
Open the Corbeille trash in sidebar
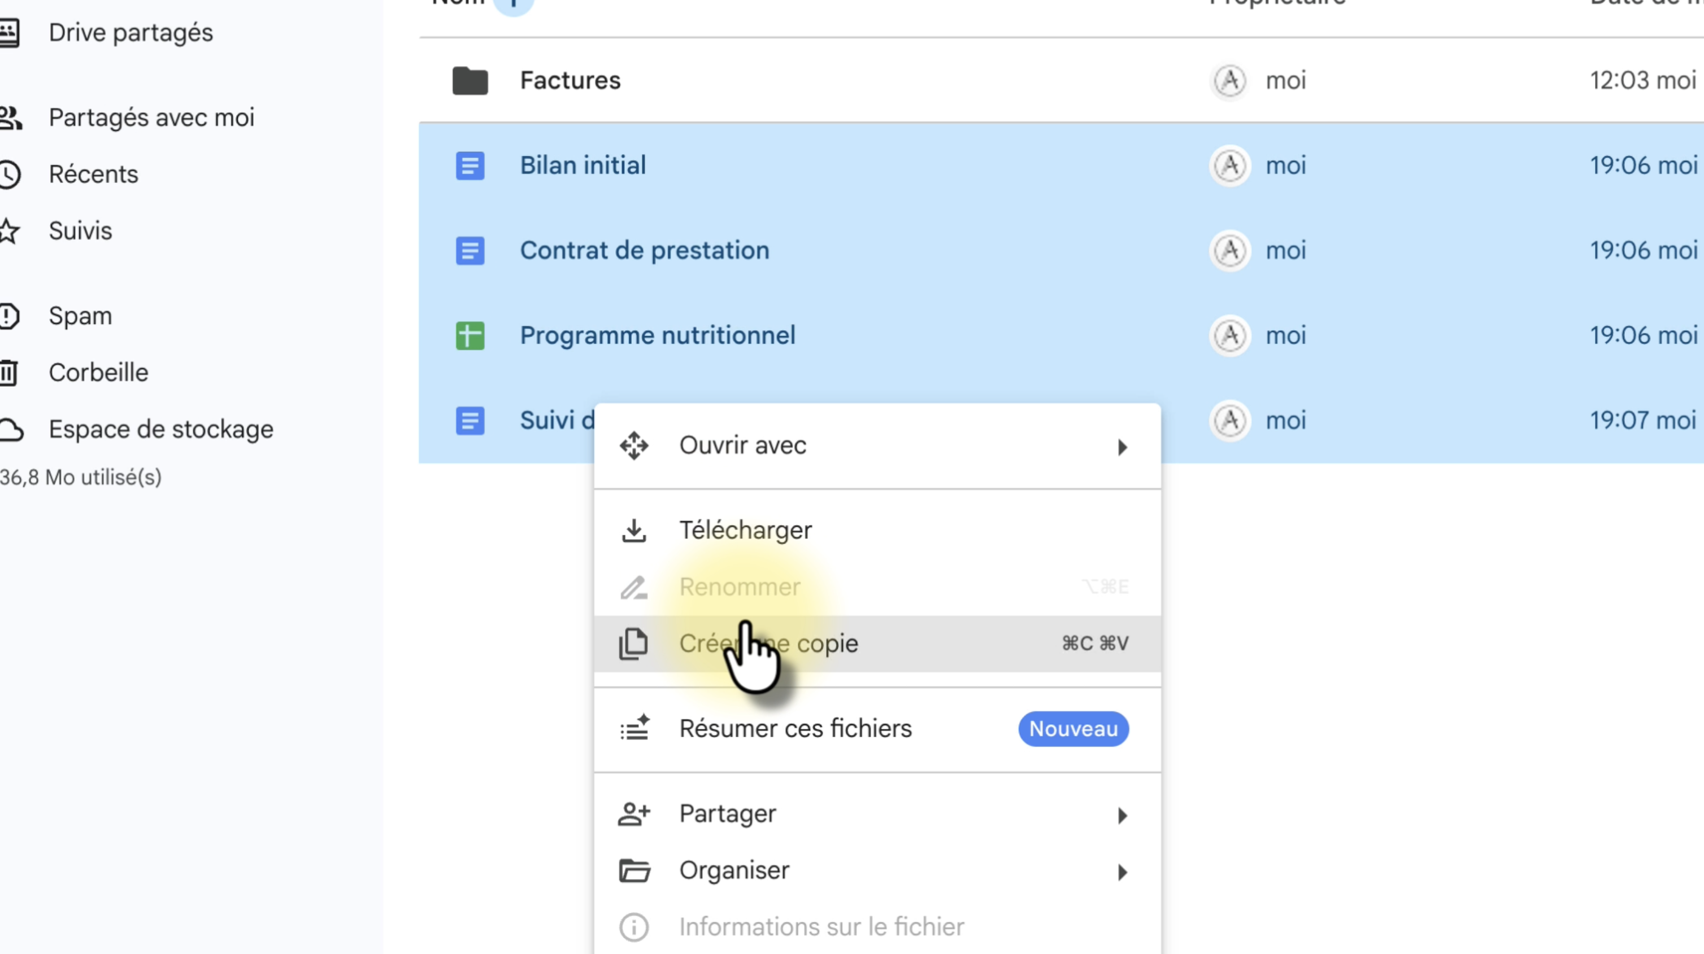pos(98,373)
